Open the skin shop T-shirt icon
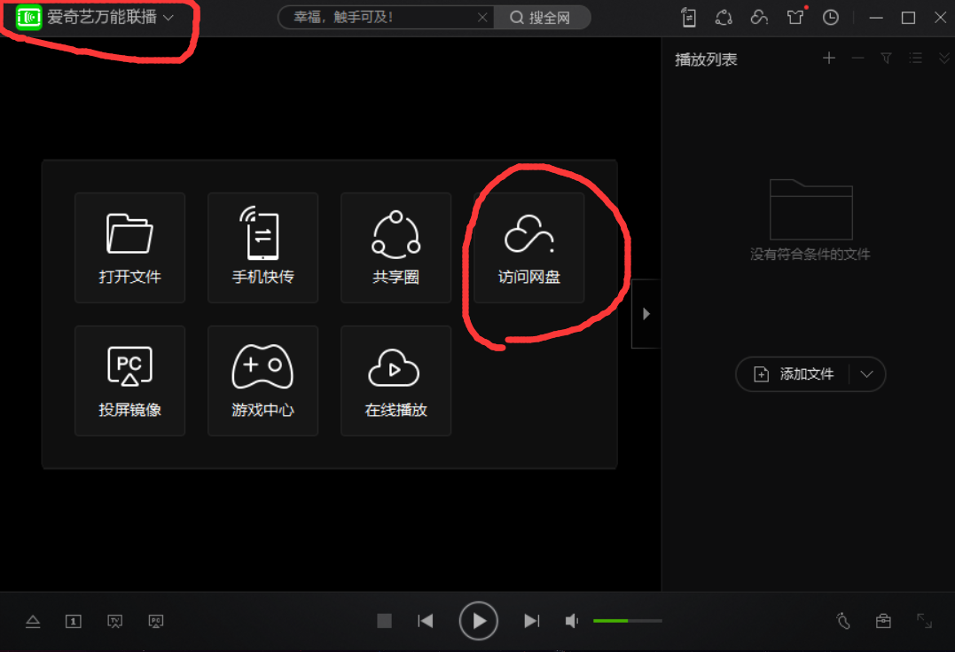The image size is (955, 652). (795, 17)
